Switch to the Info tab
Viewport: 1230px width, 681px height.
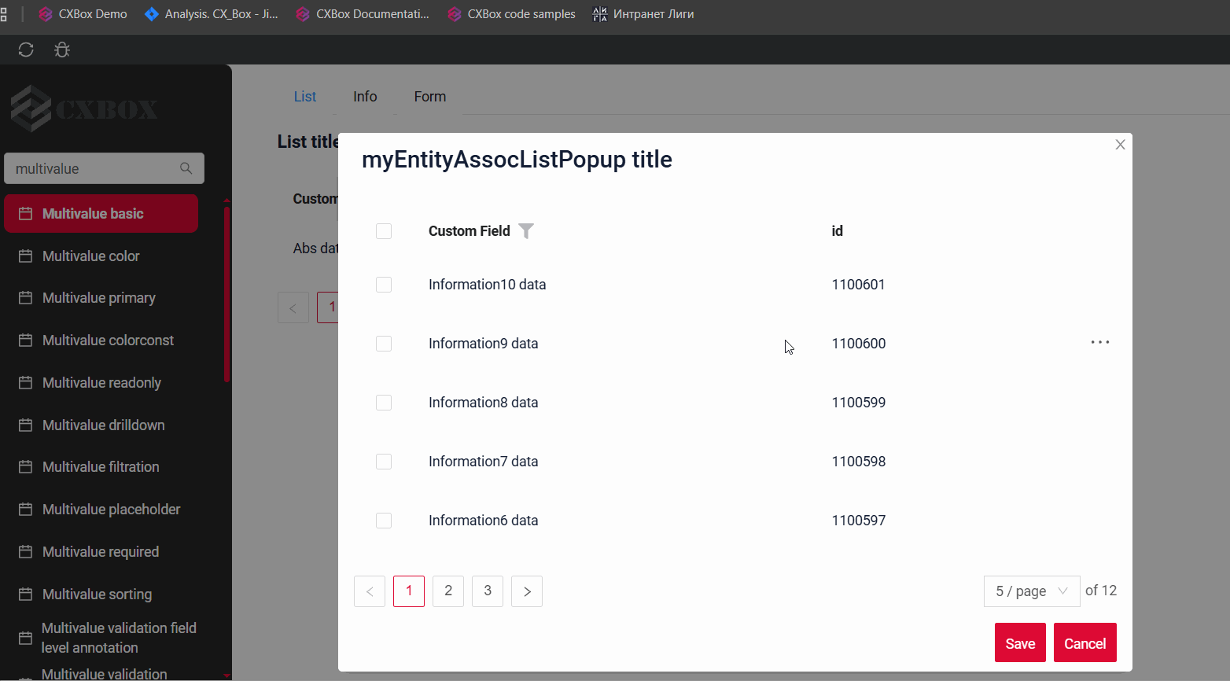365,97
